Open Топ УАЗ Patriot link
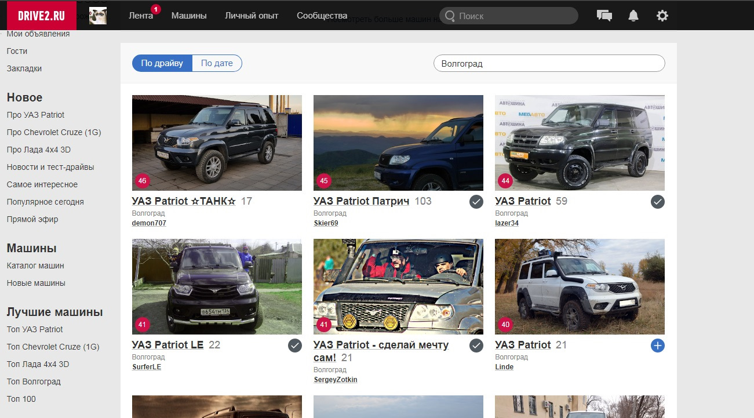This screenshot has width=754, height=418. (35, 329)
